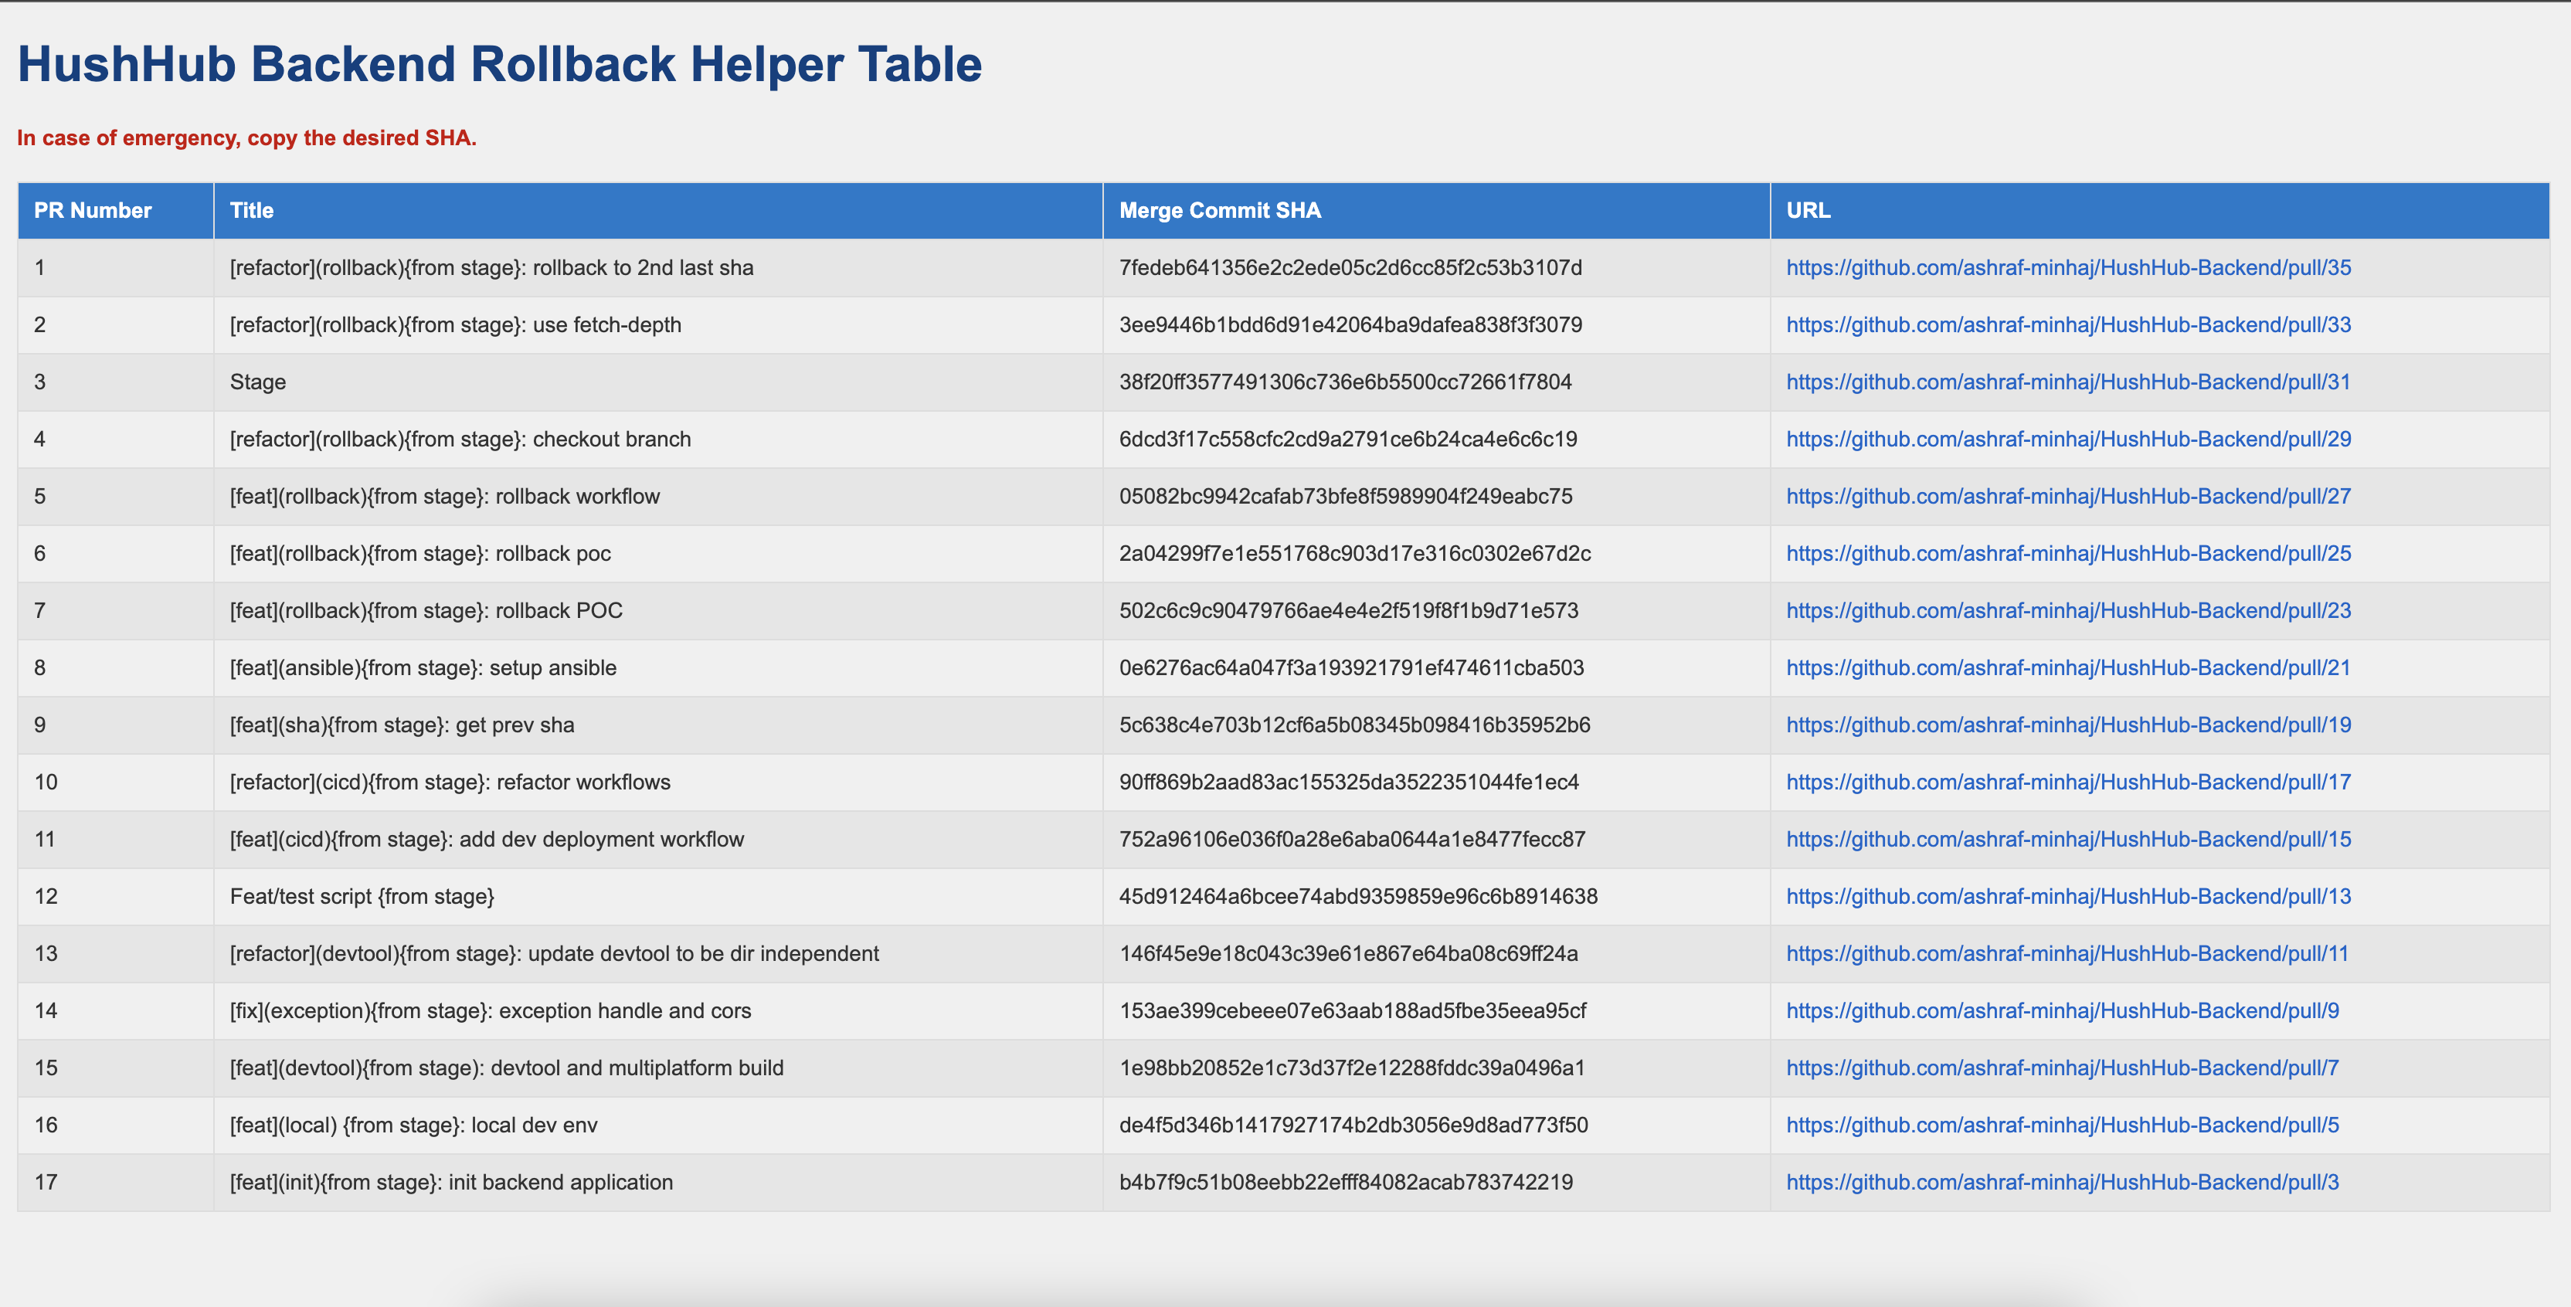Click title 'add dev deployment workflow'

[x=487, y=839]
